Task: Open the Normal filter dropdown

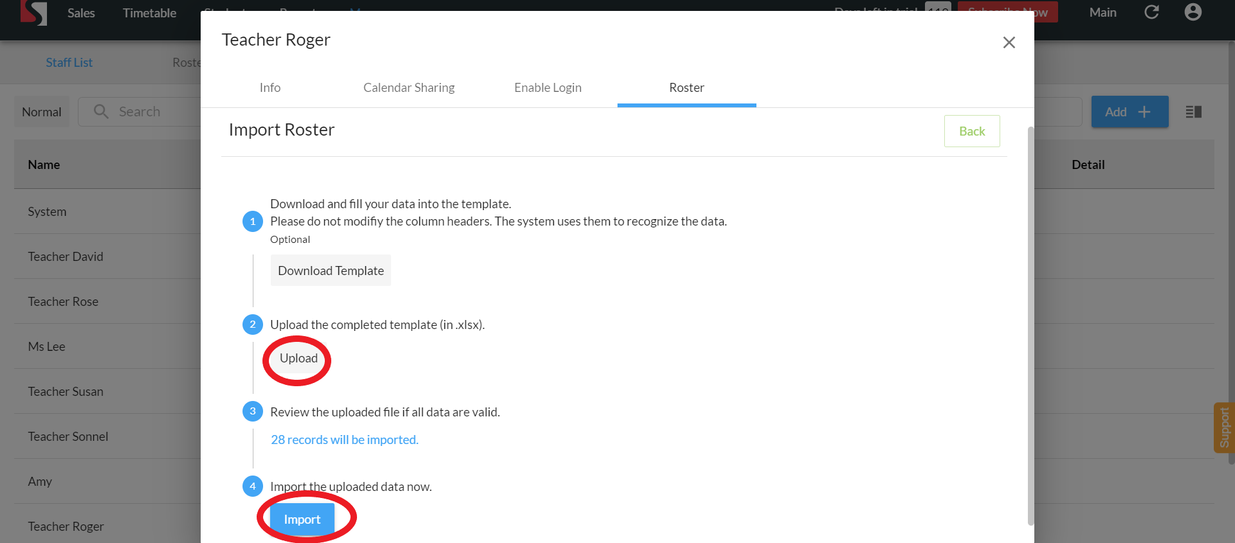Action: (x=42, y=112)
